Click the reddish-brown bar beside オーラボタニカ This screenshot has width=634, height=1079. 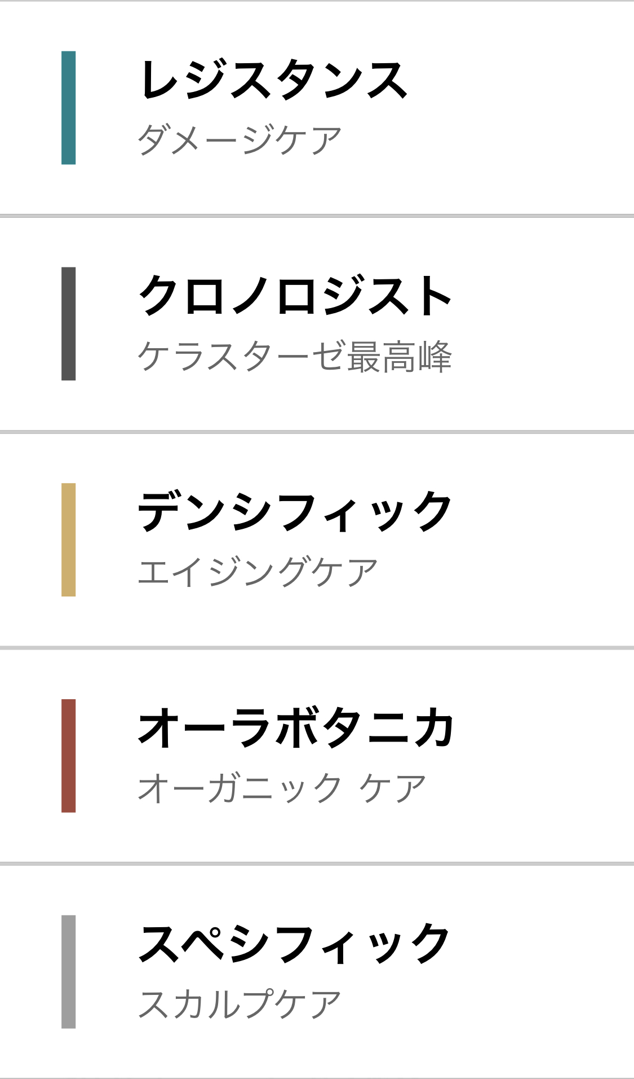[68, 756]
